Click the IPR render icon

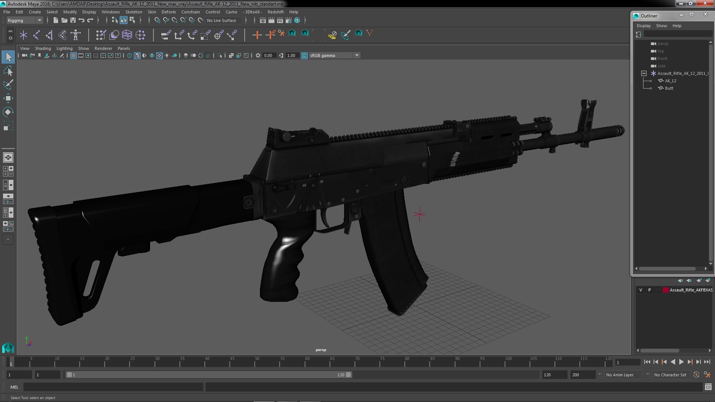pyautogui.click(x=280, y=20)
